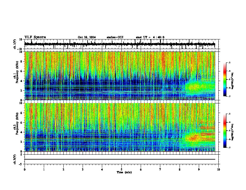
Task: Click the ch.1 colorbar log PSD label
Action: coord(233,81)
